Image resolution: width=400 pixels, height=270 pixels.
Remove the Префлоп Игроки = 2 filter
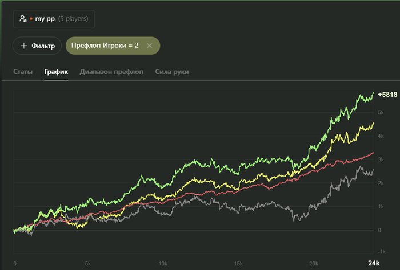150,46
